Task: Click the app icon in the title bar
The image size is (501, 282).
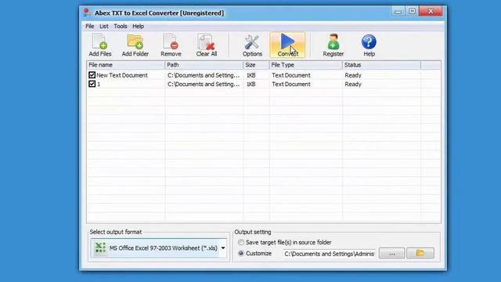Action: coord(87,13)
